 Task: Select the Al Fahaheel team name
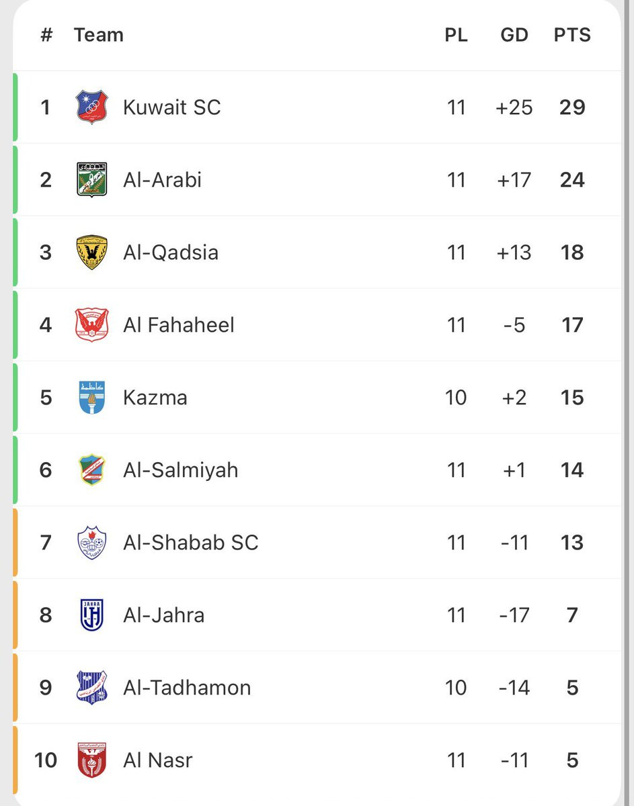click(179, 325)
